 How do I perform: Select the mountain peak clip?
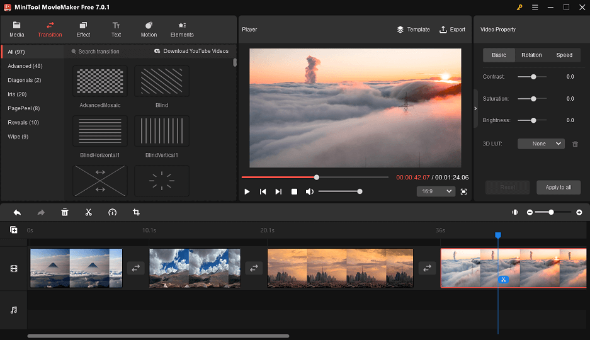click(76, 268)
